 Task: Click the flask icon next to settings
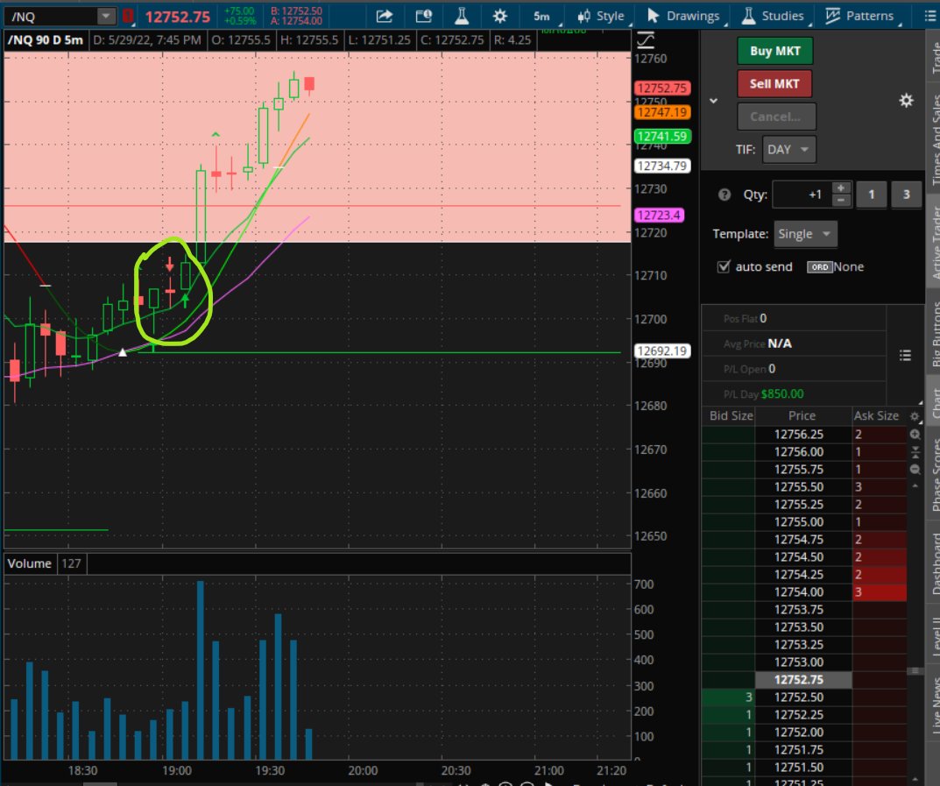[462, 16]
